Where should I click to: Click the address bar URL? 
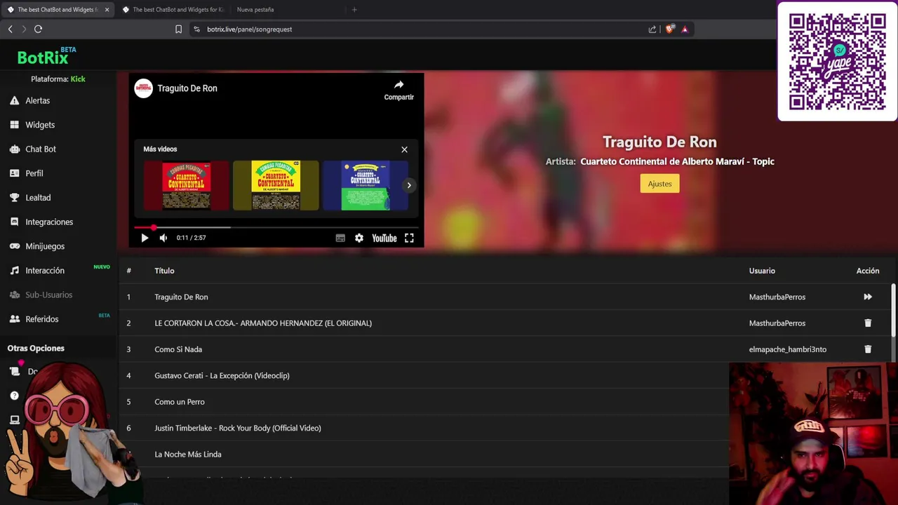point(249,29)
